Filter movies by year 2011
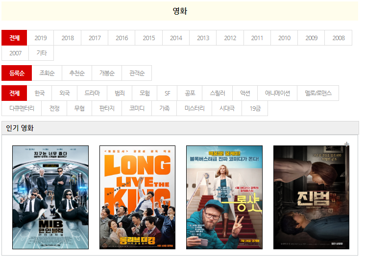 point(257,38)
